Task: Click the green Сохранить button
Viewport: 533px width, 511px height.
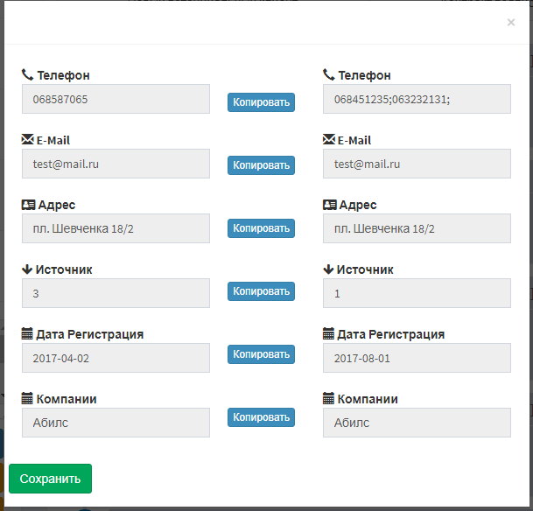Action: [x=50, y=479]
